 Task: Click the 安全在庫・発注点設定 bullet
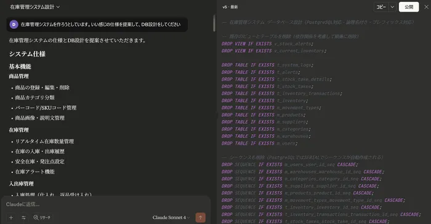(x=39, y=162)
